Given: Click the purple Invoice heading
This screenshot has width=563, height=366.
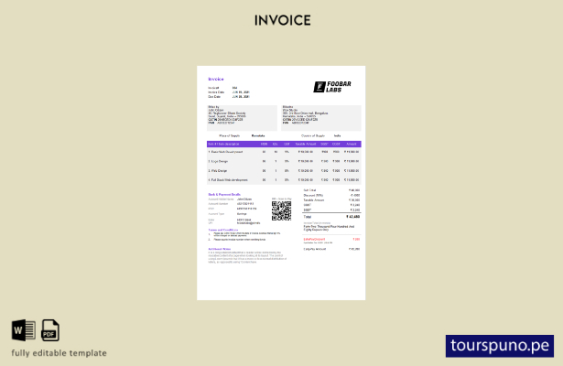Looking at the screenshot, I should [216, 79].
